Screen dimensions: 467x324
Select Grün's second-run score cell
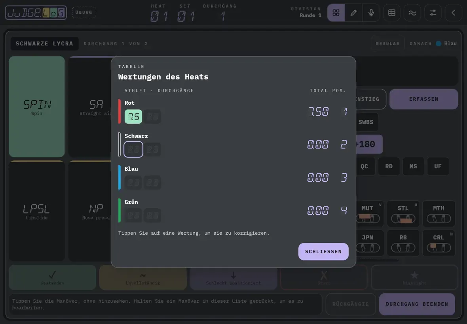[152, 215]
